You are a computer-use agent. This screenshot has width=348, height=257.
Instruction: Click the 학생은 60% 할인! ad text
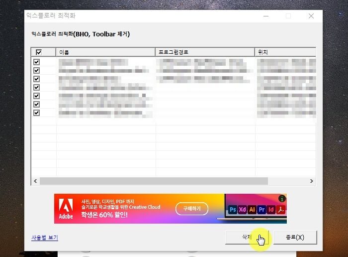[x=104, y=215]
